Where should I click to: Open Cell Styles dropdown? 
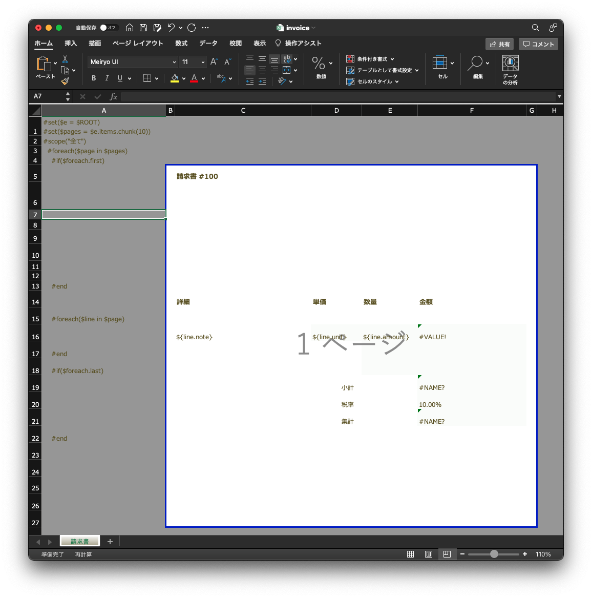[x=372, y=81]
